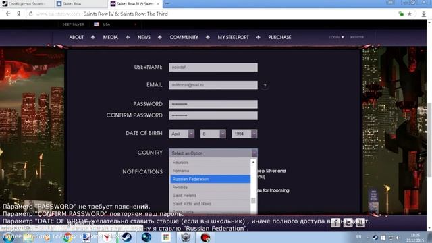This screenshot has width=432, height=243.
Task: Open the MEDIA menu
Action: tap(111, 38)
